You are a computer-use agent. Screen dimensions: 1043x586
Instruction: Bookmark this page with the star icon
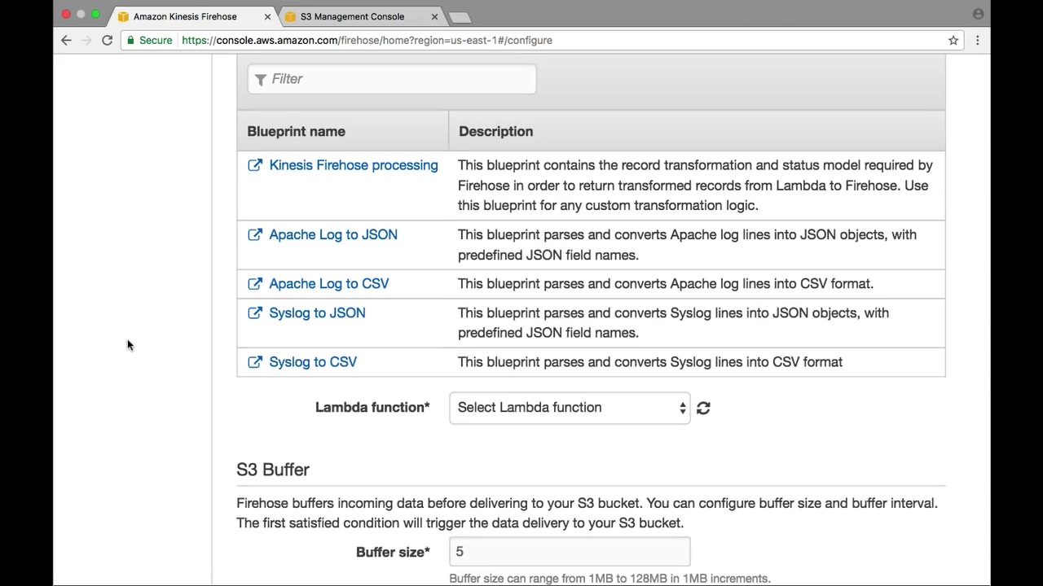tap(953, 40)
